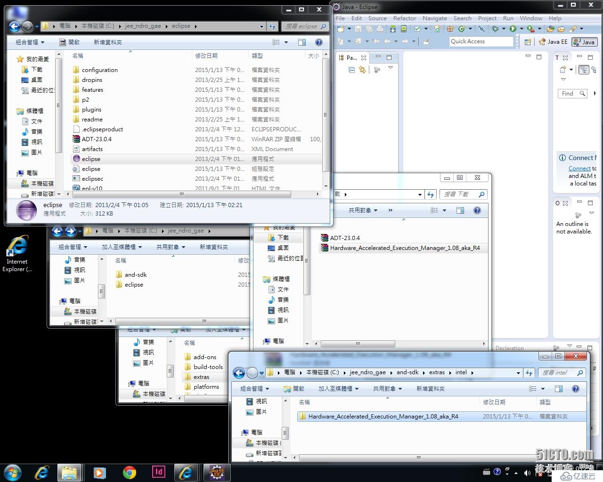Click 加入至媒體櫃 in intel folder window
Screen dimensions: 603x482
338,389
